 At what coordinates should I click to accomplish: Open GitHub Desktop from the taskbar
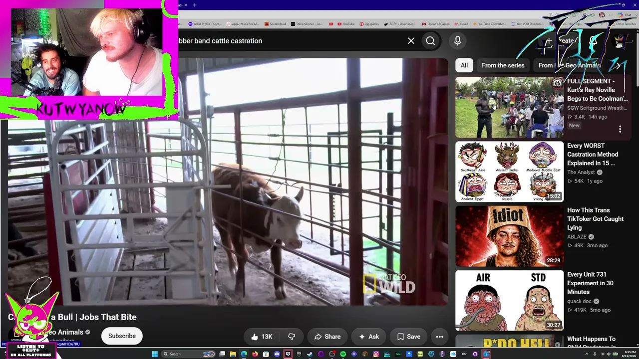click(475, 354)
